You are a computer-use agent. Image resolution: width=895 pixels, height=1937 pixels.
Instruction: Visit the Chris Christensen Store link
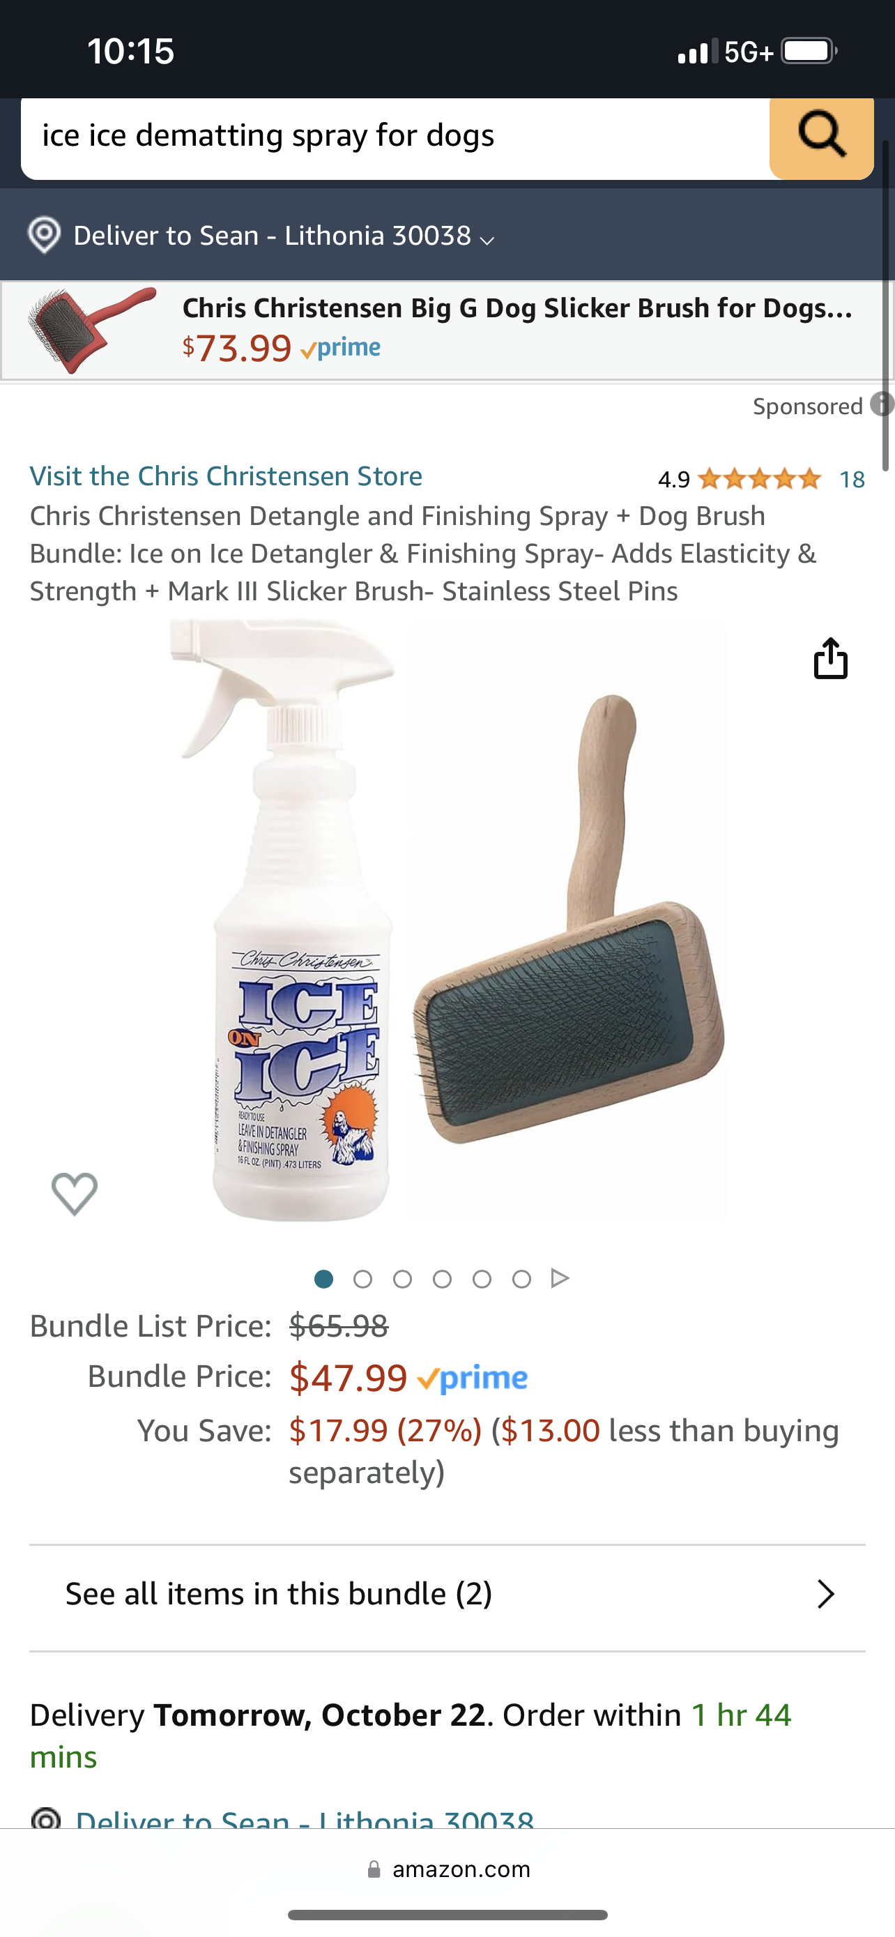pyautogui.click(x=225, y=476)
